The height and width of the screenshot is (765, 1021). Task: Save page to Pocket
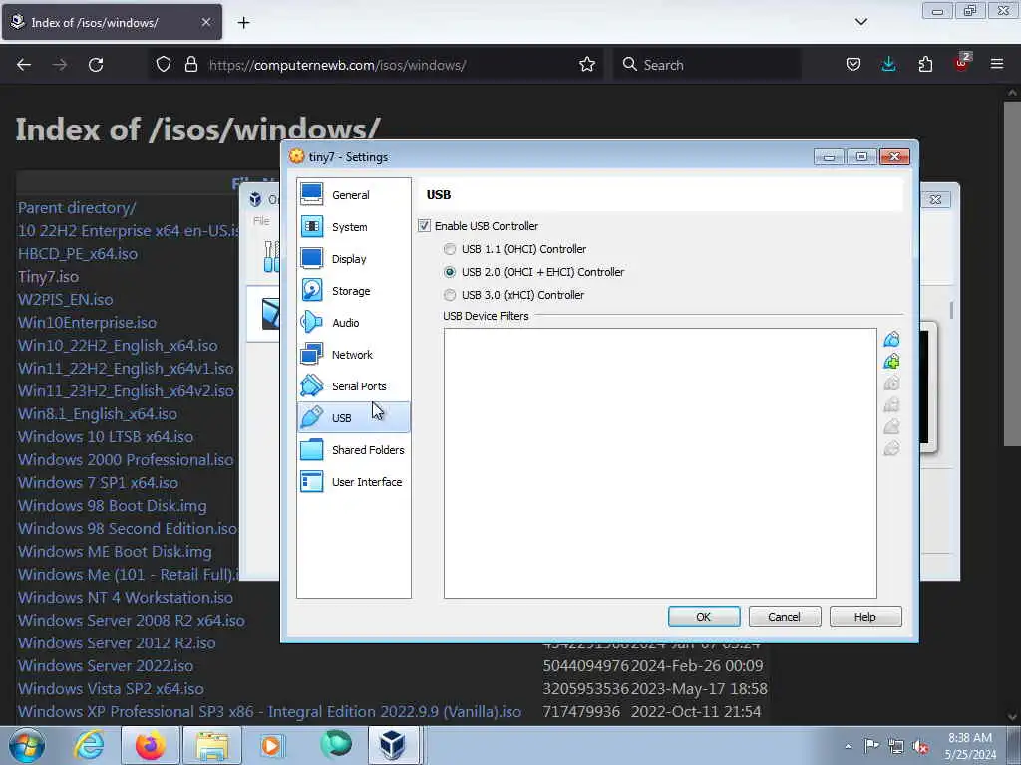pos(853,65)
